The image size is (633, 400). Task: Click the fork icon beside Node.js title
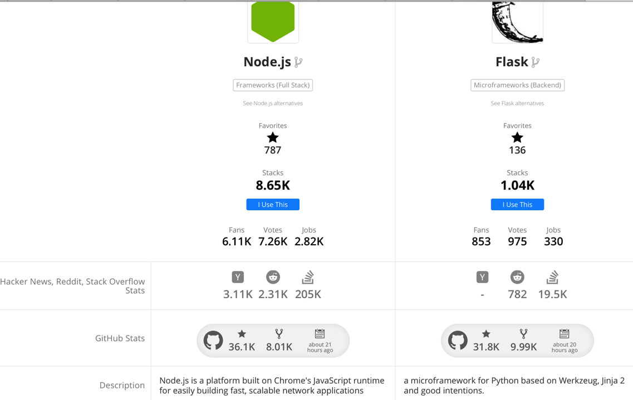[x=299, y=62]
